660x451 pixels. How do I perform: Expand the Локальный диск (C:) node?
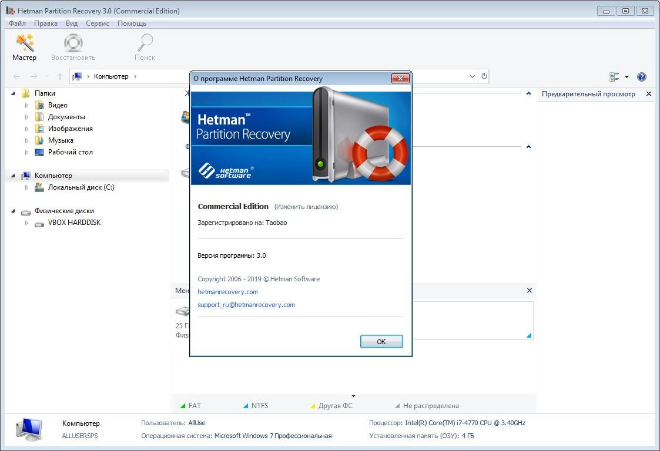(x=26, y=188)
